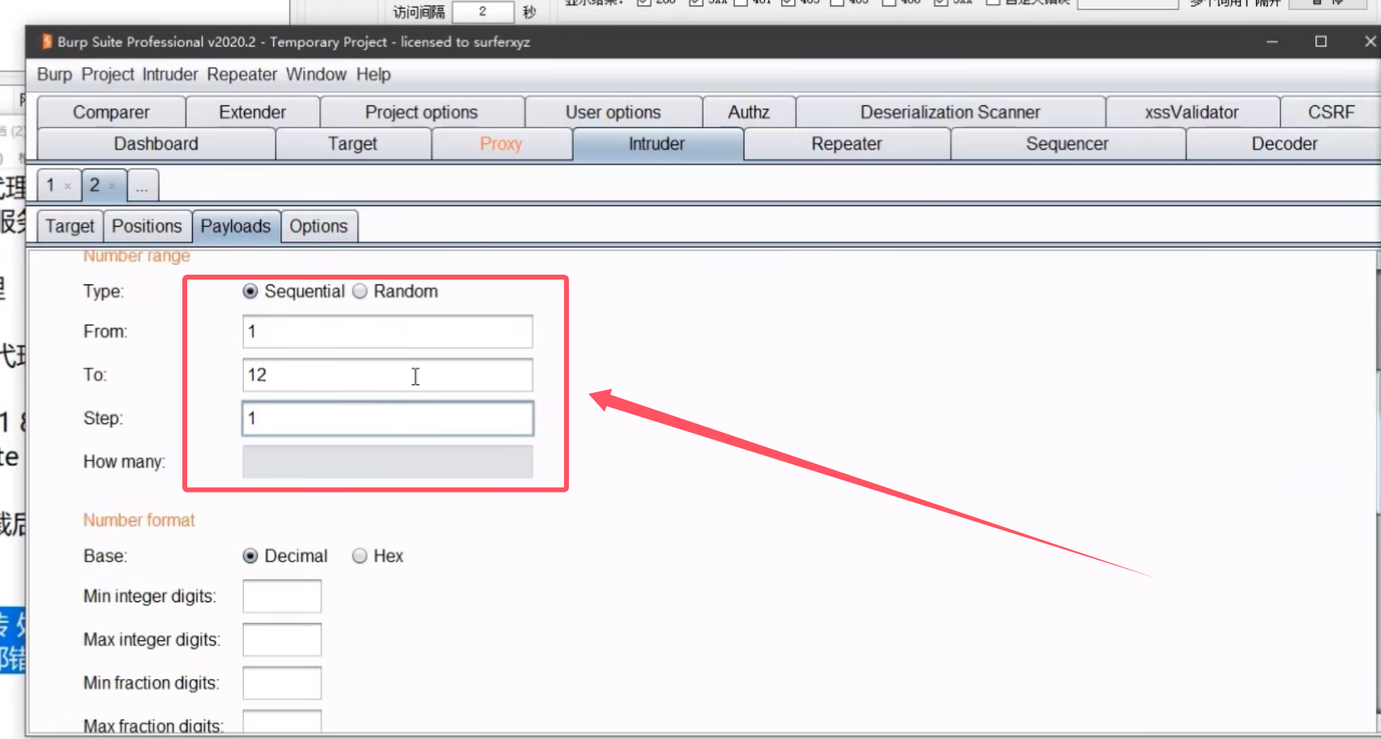The width and height of the screenshot is (1381, 739).
Task: Open the Intruder menu in the menu bar
Action: click(170, 75)
